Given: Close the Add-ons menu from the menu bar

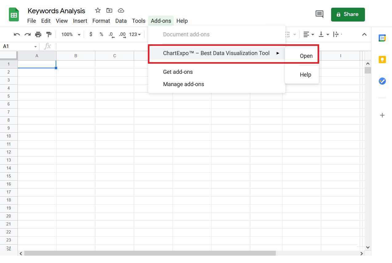Looking at the screenshot, I should point(161,21).
